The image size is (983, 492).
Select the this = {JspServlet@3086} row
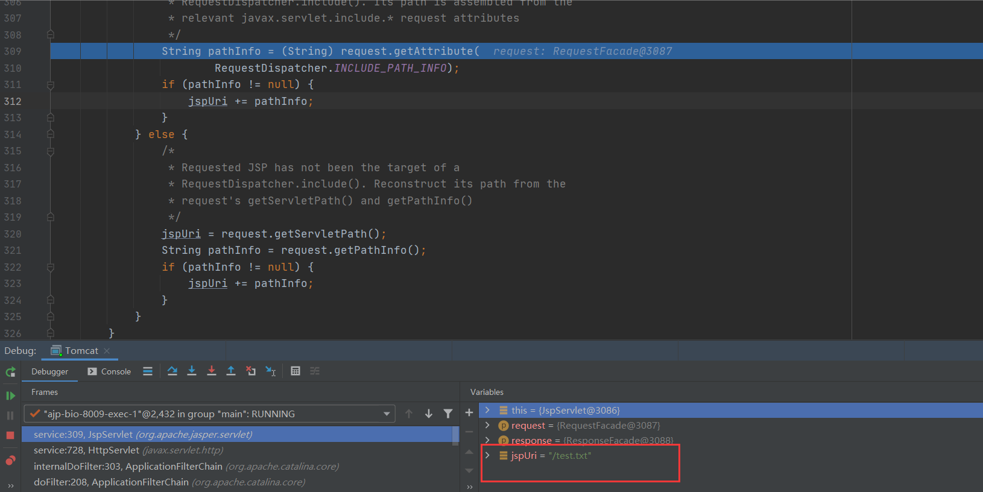731,410
